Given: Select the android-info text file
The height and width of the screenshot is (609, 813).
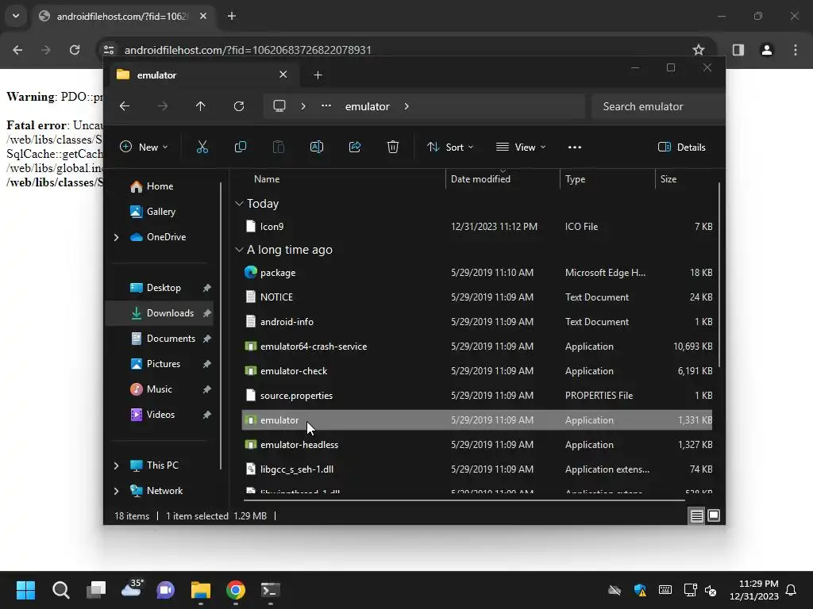Looking at the screenshot, I should (x=476, y=322).
